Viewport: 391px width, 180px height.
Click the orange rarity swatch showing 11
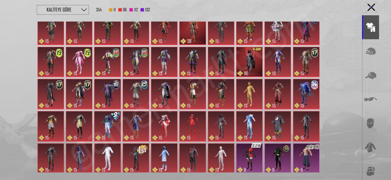[x=111, y=10]
